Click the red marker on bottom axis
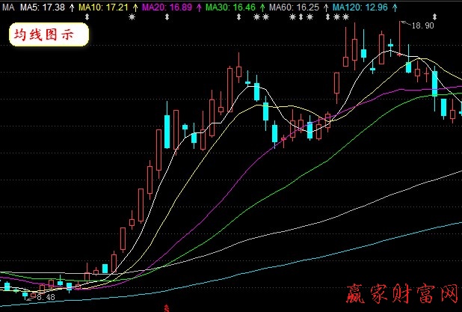 pyautogui.click(x=165, y=308)
